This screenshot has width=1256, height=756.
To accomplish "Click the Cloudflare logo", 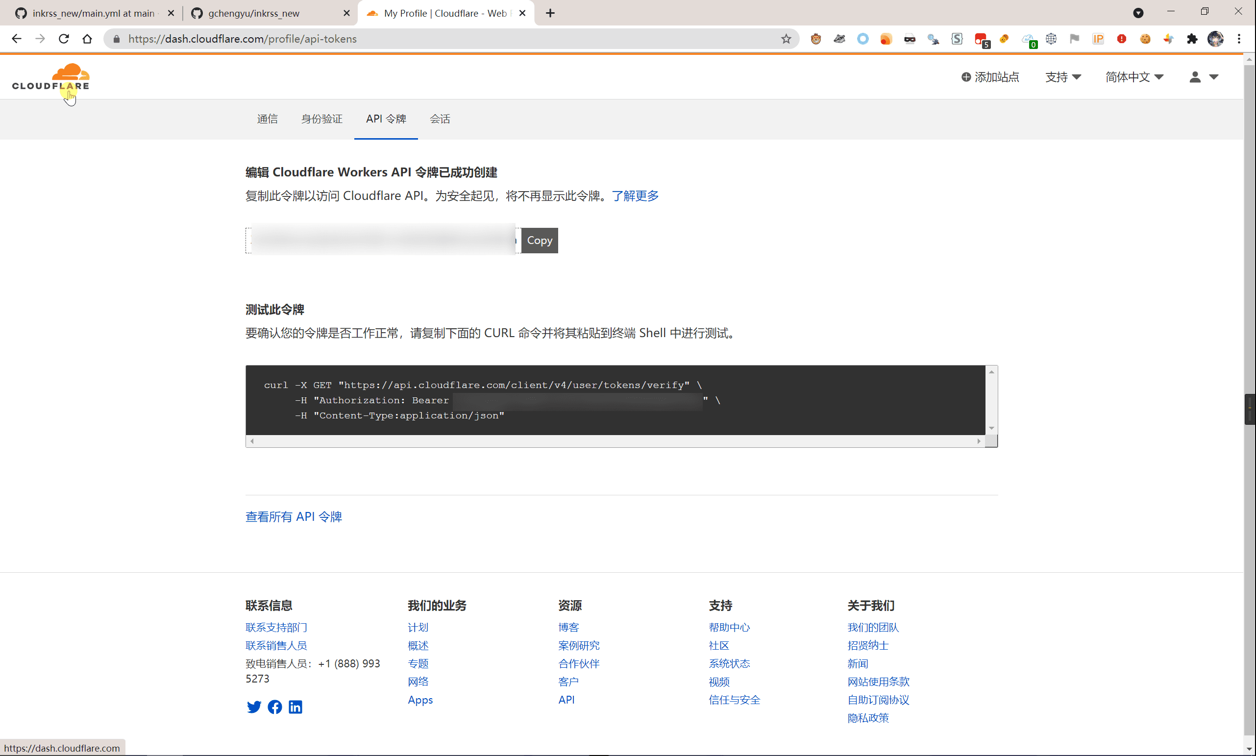I will (x=51, y=77).
